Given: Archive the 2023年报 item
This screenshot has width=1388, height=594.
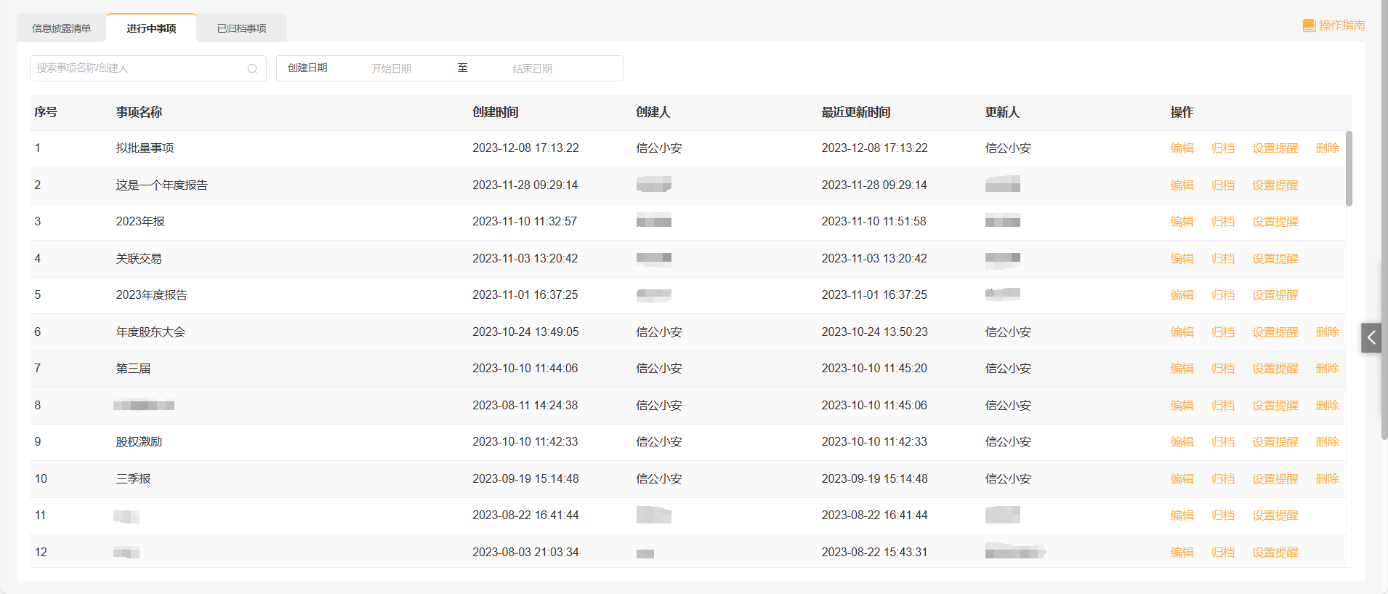Looking at the screenshot, I should [x=1222, y=222].
